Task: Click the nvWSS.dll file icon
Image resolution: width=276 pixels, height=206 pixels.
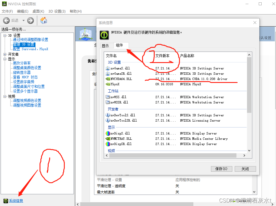Action: [108, 97]
